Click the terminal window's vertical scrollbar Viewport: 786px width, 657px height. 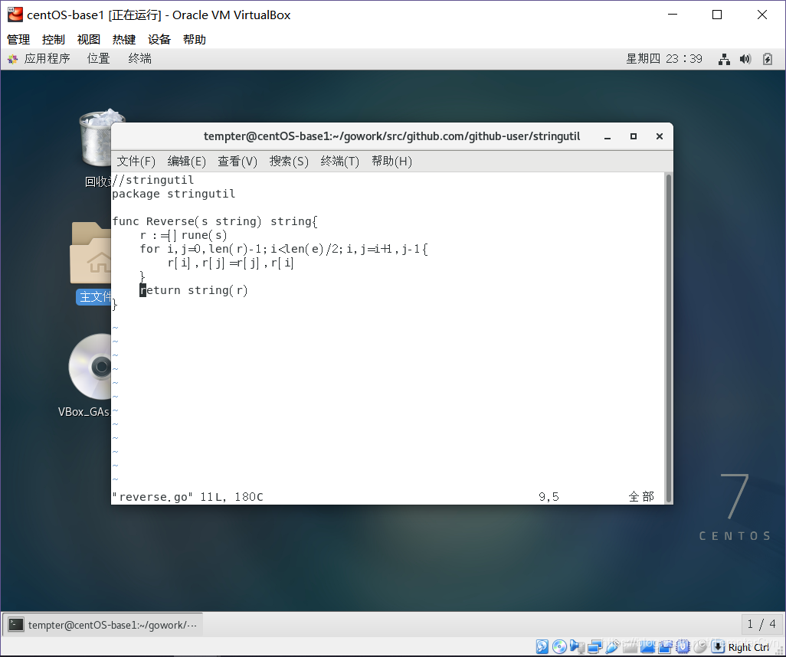tap(668, 338)
